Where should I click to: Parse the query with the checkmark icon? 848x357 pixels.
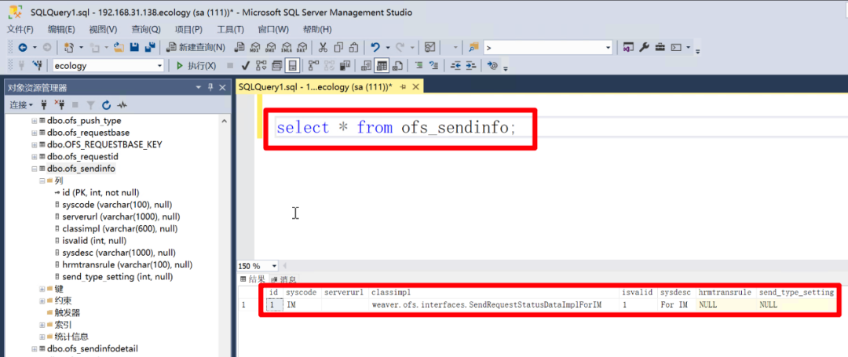245,65
